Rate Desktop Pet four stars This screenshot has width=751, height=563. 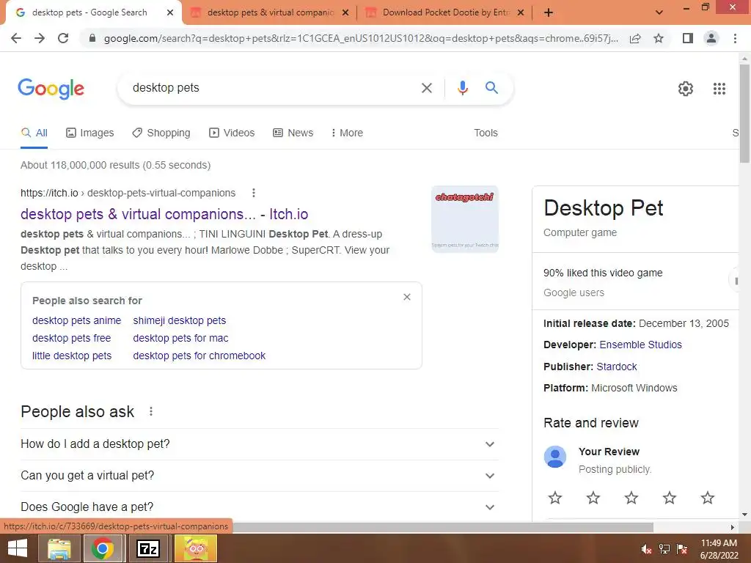point(669,498)
